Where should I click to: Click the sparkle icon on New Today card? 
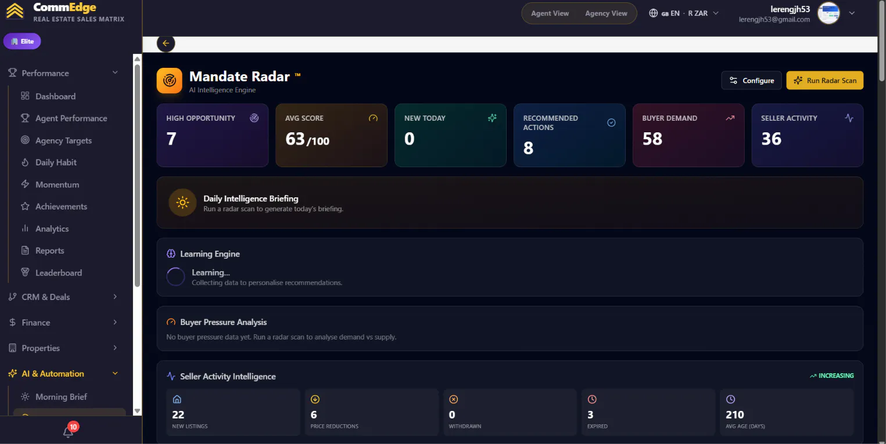pyautogui.click(x=492, y=118)
